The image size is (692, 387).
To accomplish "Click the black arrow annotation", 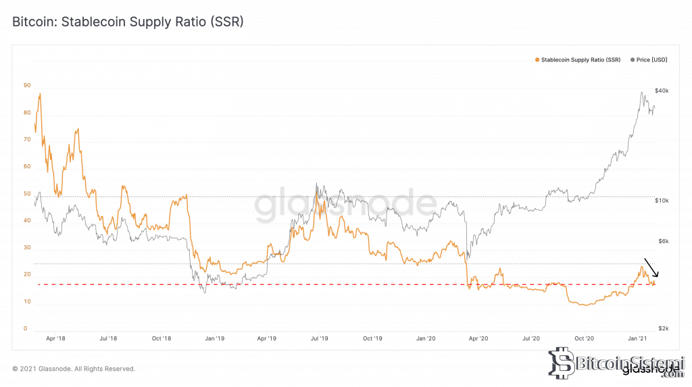I will click(x=652, y=268).
